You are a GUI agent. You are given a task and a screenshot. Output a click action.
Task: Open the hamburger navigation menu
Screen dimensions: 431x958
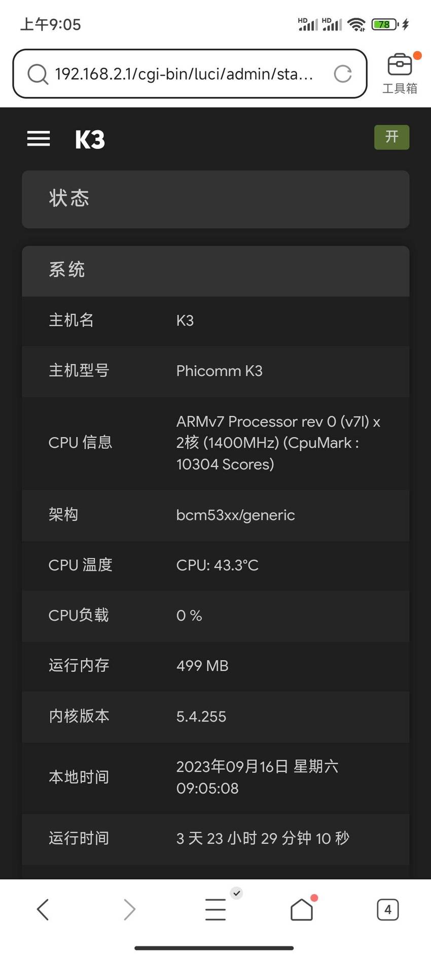[x=39, y=138]
